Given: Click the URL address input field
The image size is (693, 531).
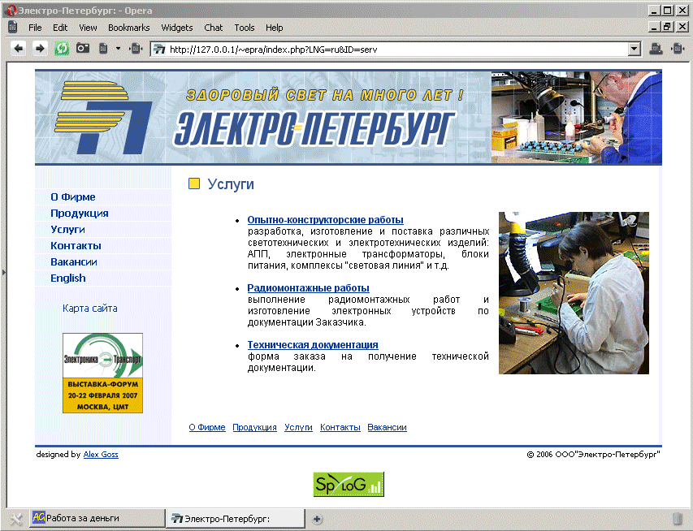Looking at the screenshot, I should tap(396, 50).
